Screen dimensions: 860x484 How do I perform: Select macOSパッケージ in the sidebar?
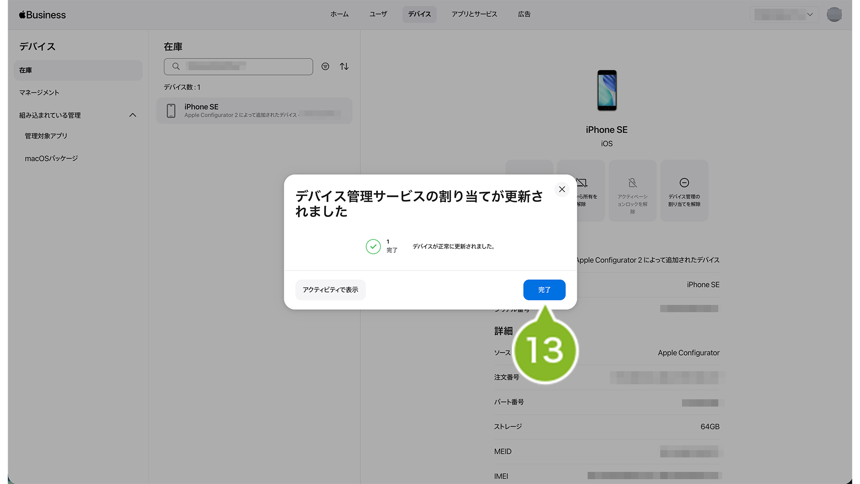[x=51, y=158]
